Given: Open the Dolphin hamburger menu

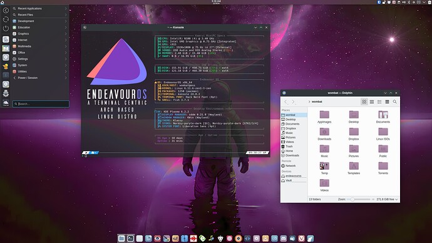Looking at the screenshot, I should [x=387, y=101].
